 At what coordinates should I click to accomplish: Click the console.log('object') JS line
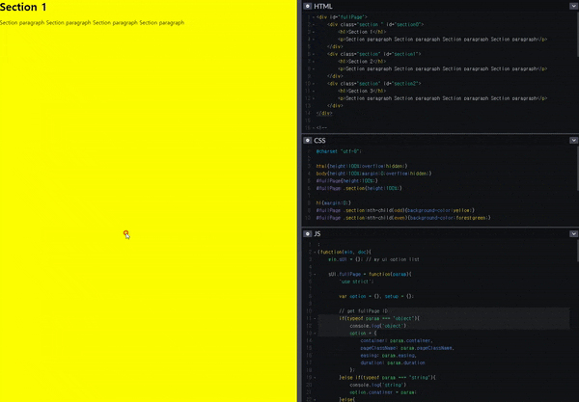click(377, 326)
